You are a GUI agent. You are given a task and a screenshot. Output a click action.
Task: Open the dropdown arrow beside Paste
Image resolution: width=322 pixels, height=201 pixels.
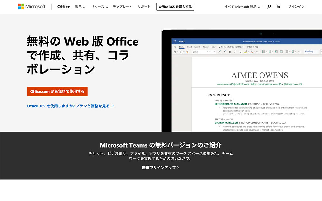184,52
